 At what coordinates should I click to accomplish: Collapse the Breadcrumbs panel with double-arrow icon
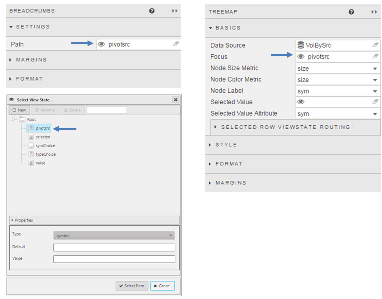175,11
